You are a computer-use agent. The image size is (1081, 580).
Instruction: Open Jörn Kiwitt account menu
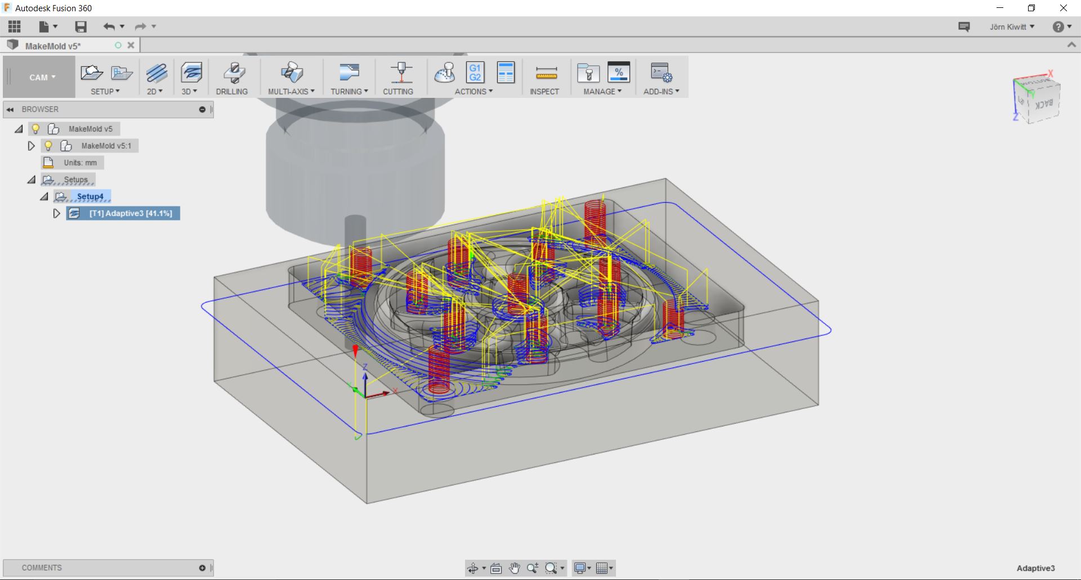point(1012,26)
